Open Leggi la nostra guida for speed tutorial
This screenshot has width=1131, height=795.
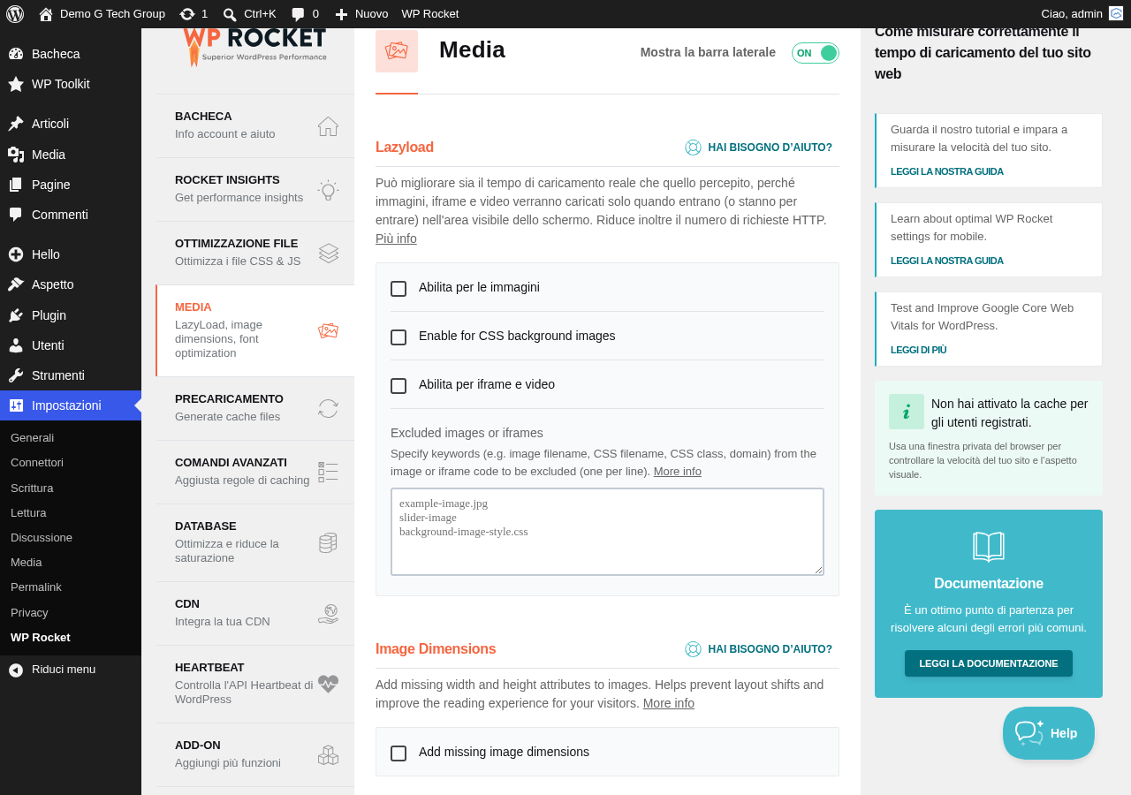click(947, 171)
